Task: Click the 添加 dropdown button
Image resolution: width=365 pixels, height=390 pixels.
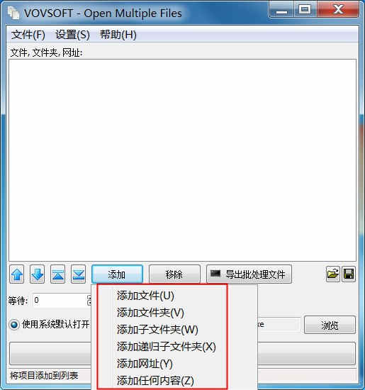Action: pyautogui.click(x=117, y=274)
